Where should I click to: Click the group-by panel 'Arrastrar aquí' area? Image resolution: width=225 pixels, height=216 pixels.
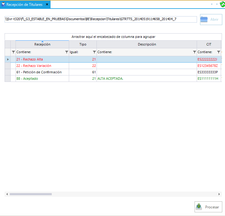click(113, 37)
